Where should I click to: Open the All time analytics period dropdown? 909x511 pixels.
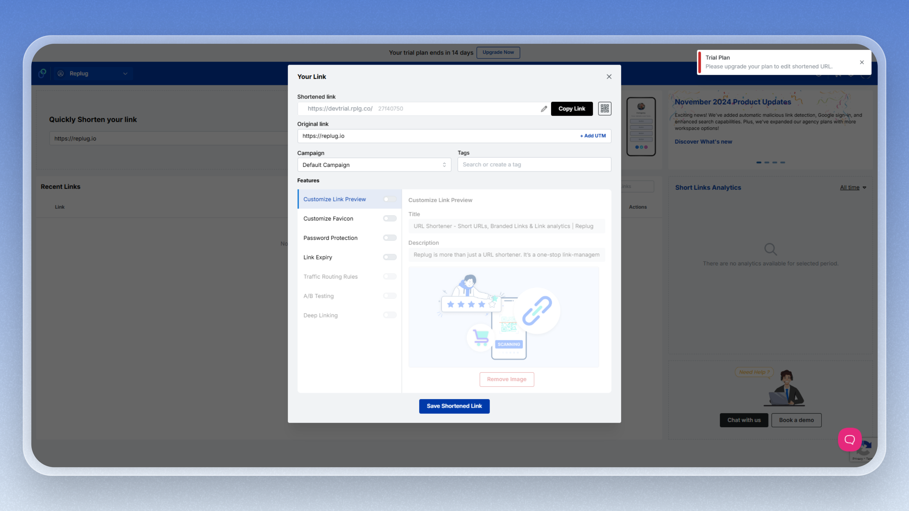853,187
